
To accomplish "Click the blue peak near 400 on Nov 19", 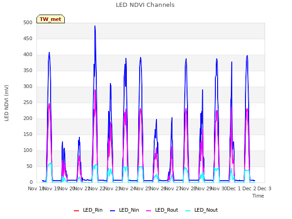I will 49,52.
